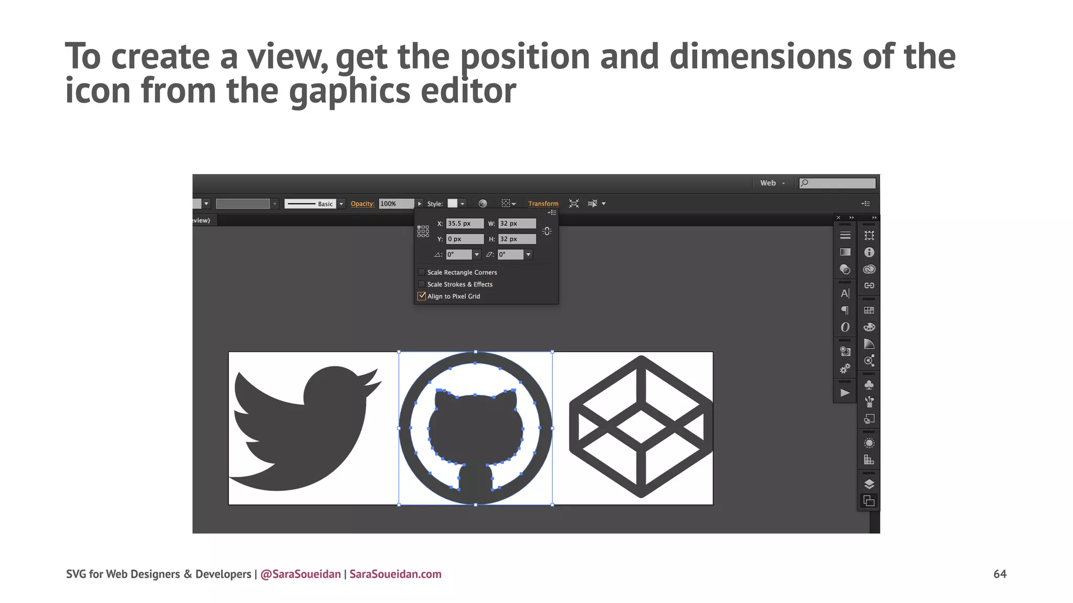Open the Color palette panel icon

pos(869,327)
